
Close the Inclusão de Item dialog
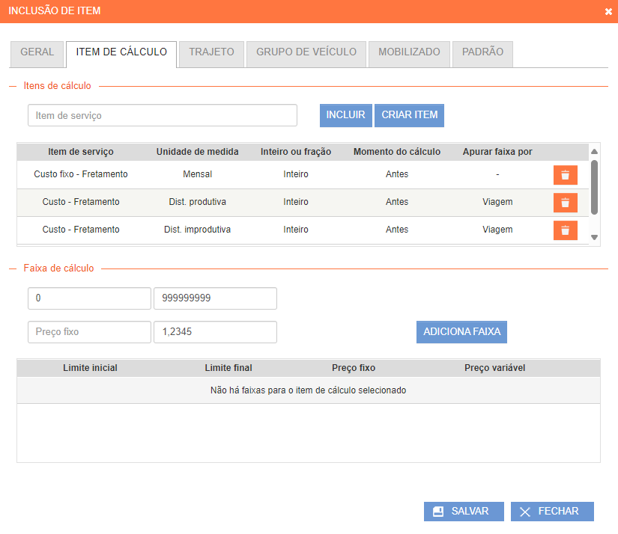(x=608, y=12)
